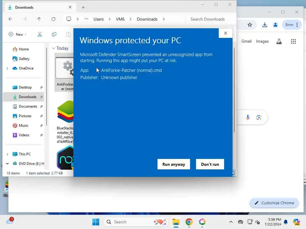
Task: Go back in File Explorer
Action: 10,19
